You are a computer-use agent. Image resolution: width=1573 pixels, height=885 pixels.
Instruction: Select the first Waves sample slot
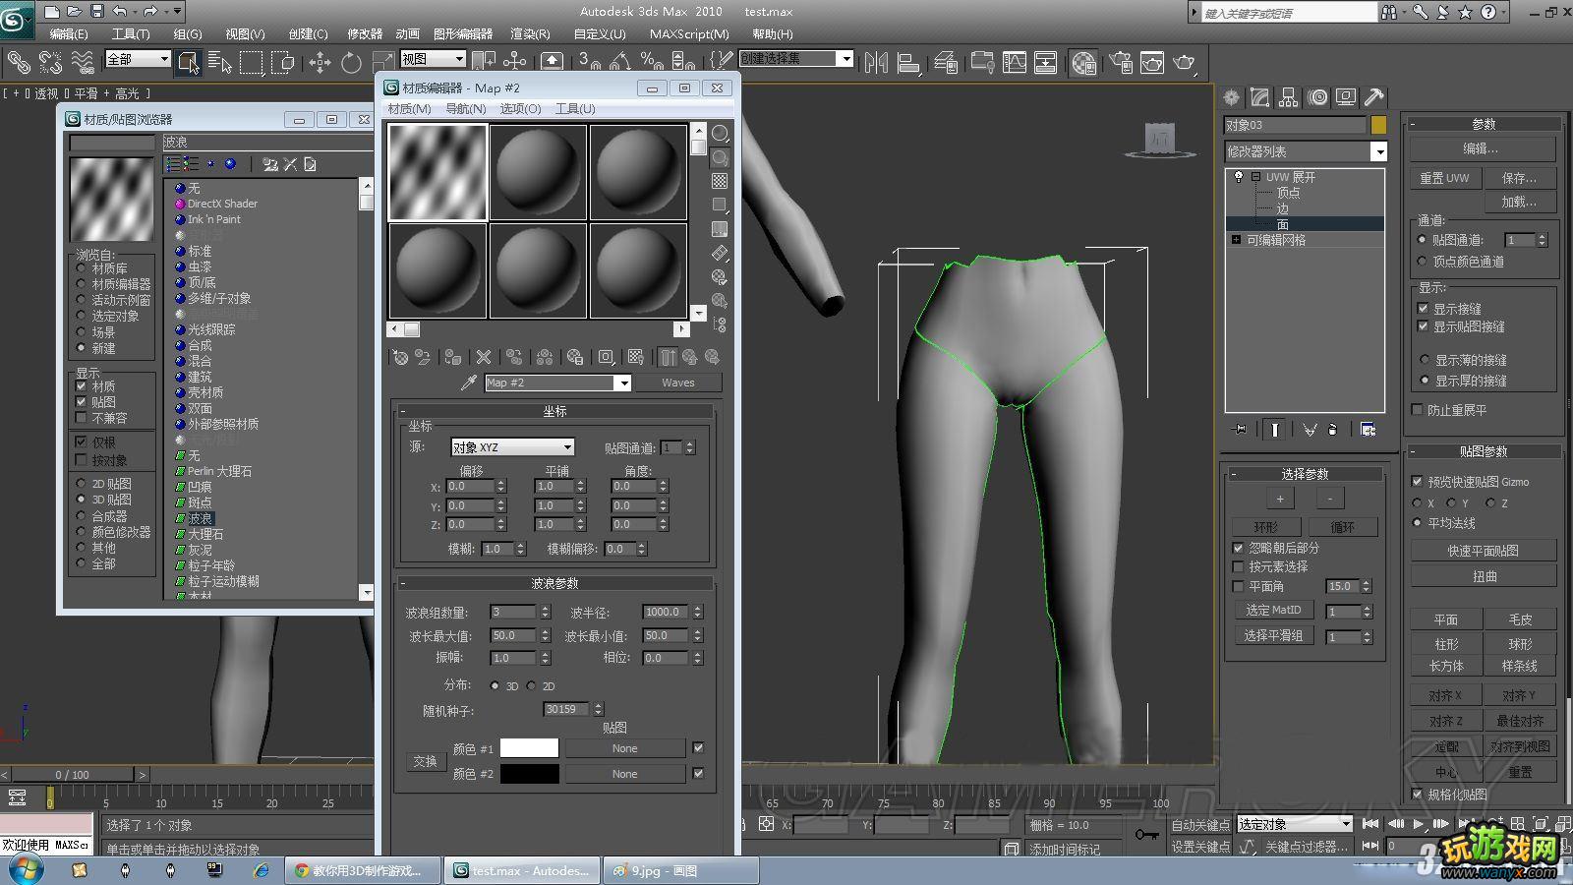(437, 171)
